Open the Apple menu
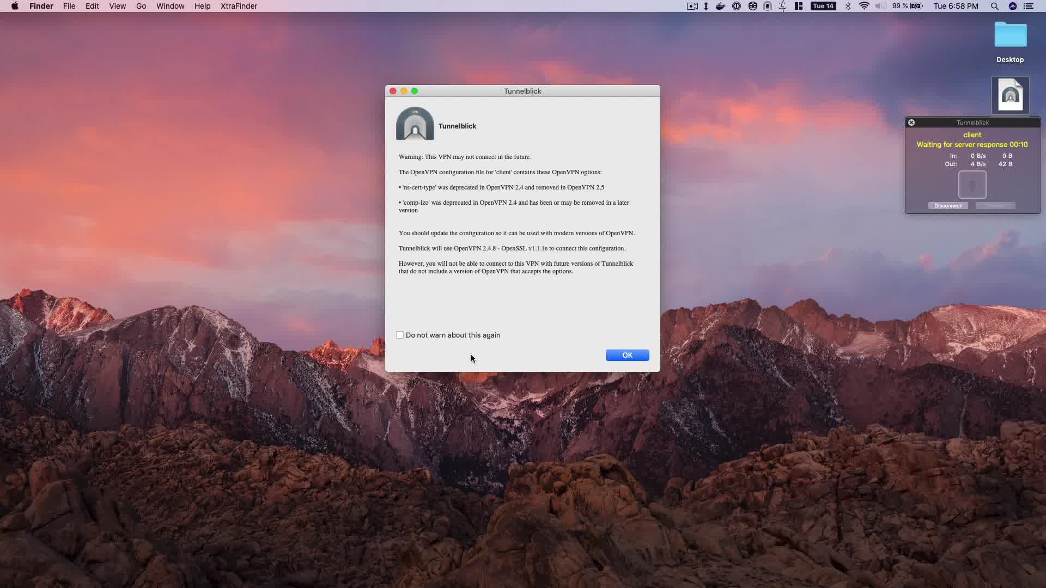The height and width of the screenshot is (588, 1046). point(15,6)
